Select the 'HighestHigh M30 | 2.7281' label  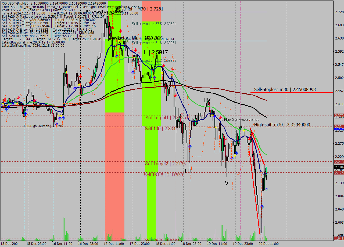137,9
